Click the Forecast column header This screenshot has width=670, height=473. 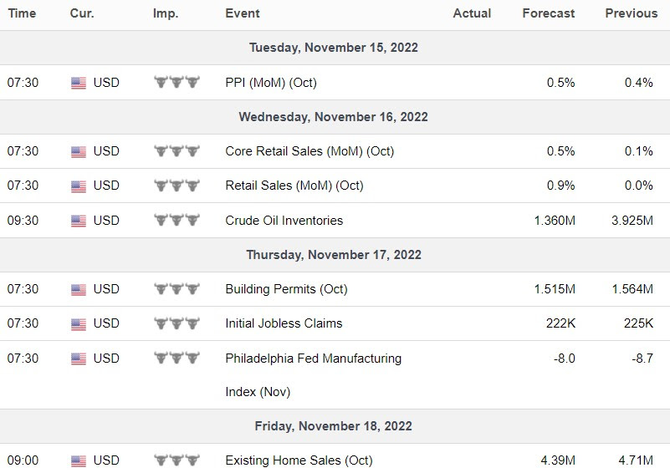coord(548,13)
